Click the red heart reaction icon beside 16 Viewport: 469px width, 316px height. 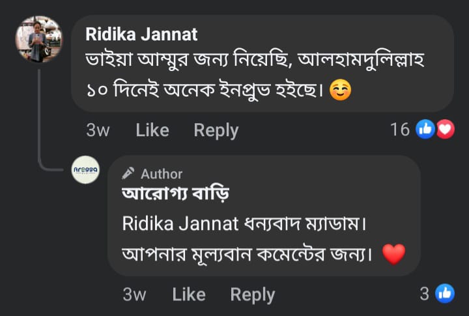pyautogui.click(x=445, y=130)
